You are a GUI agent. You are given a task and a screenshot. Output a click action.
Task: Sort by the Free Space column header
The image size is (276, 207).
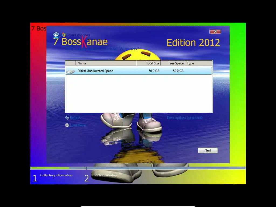tap(173, 63)
